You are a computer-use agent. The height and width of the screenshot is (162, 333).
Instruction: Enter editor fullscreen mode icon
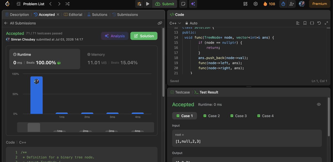point(326,23)
